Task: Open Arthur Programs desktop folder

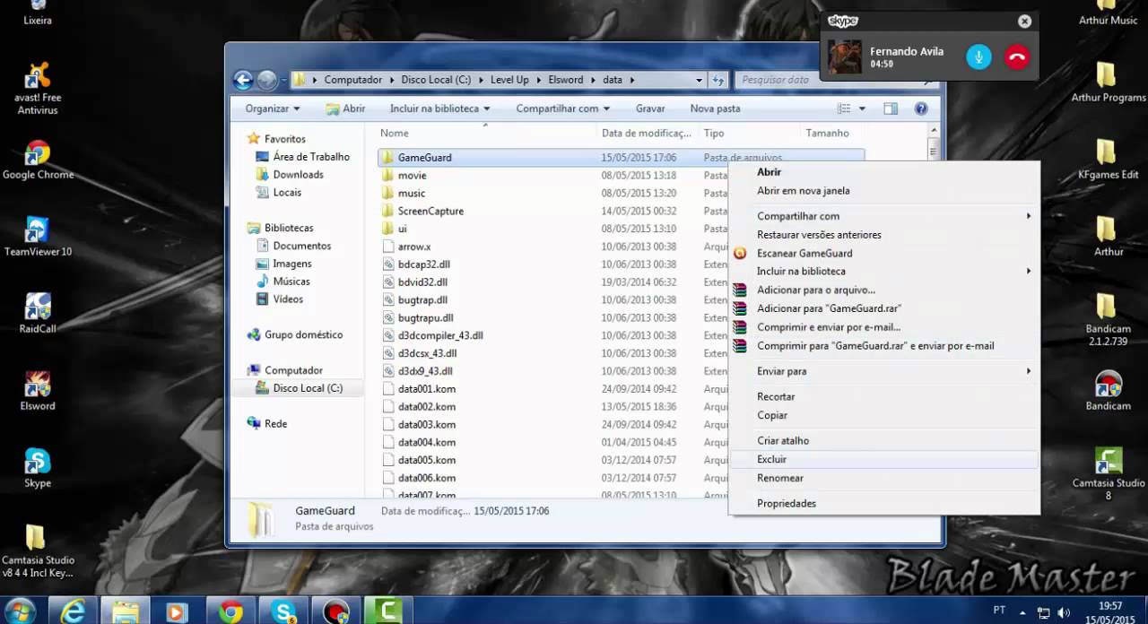Action: click(x=1108, y=82)
